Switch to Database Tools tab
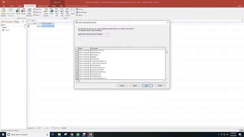The height and width of the screenshot is (137, 244). tap(43, 6)
